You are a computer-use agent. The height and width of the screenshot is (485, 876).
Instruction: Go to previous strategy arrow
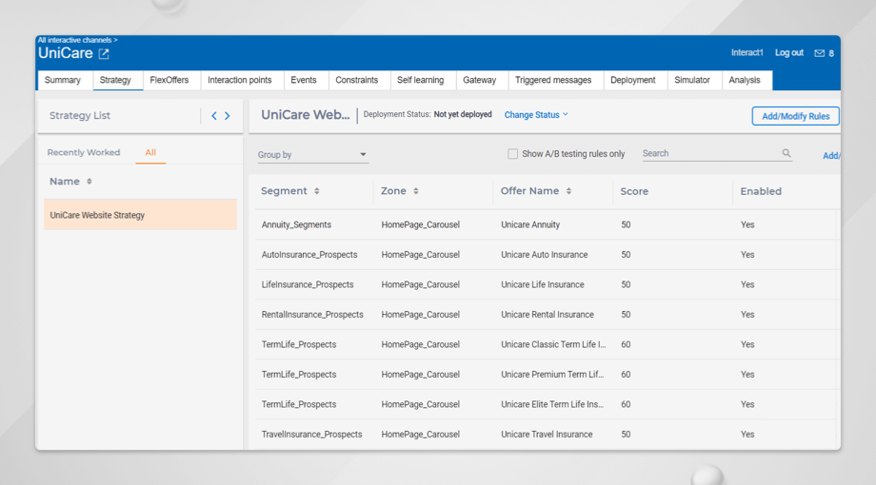tap(214, 115)
